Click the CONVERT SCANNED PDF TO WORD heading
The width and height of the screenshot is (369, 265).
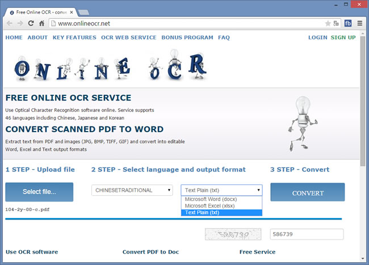pos(85,129)
